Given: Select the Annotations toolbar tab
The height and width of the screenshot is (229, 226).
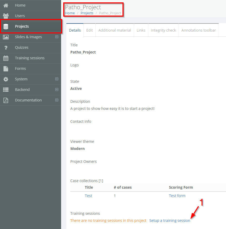Looking at the screenshot, I should pyautogui.click(x=199, y=30).
